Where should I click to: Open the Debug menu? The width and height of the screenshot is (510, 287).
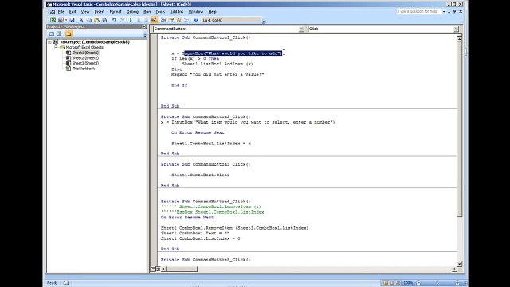132,12
